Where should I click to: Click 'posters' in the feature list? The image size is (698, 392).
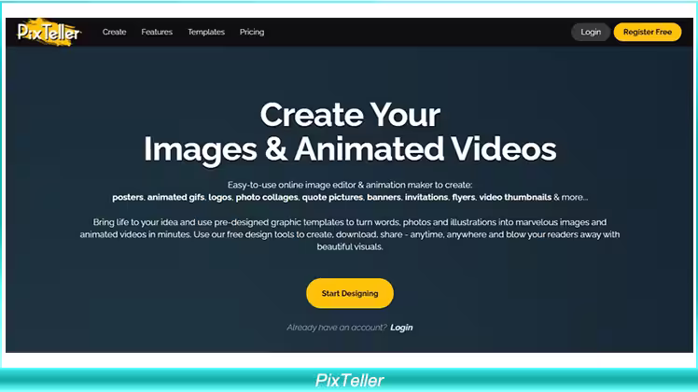click(128, 197)
